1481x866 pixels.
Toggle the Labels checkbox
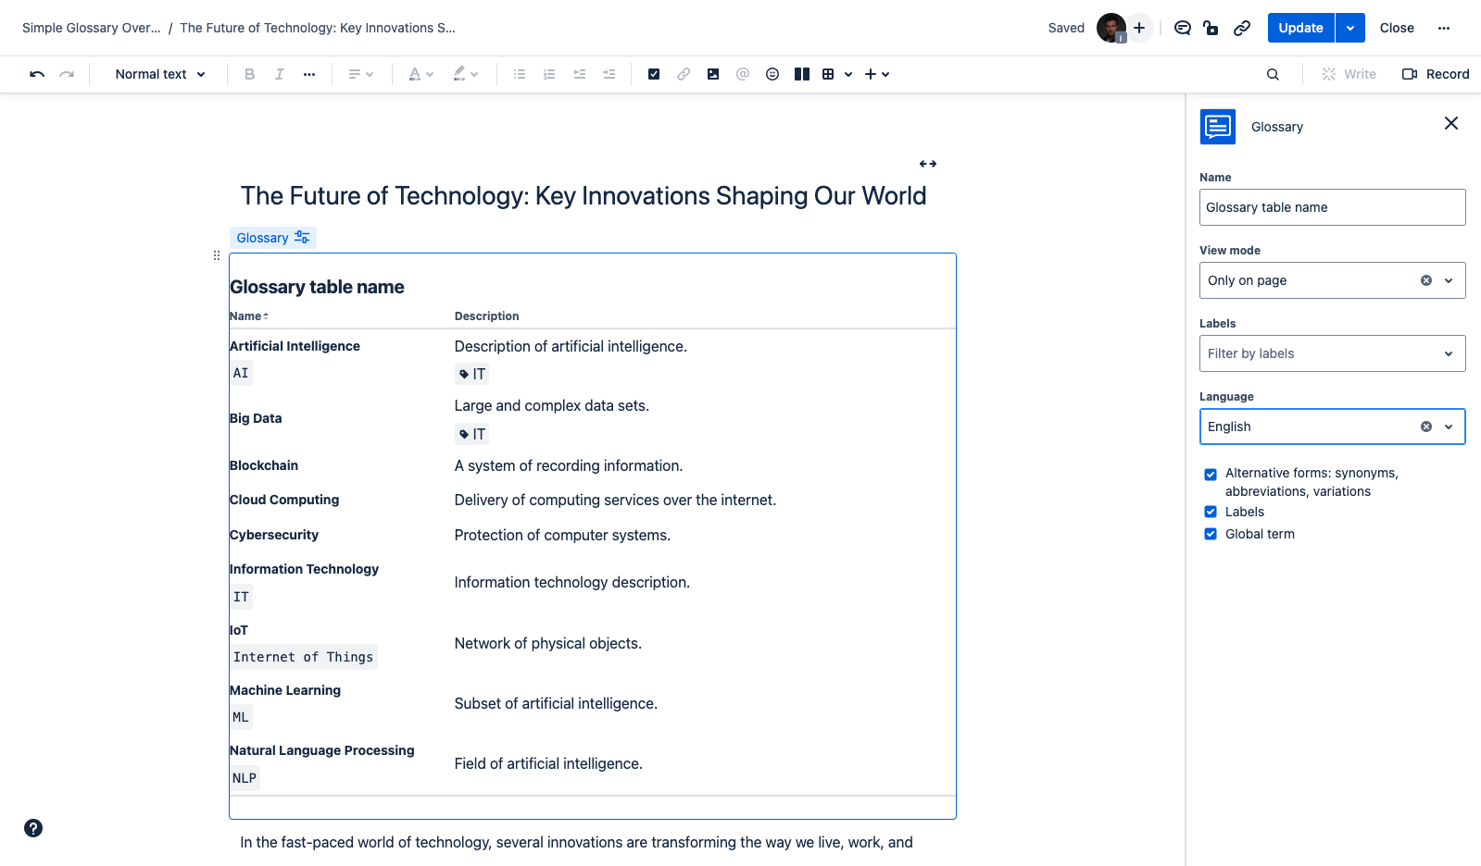1211,512
